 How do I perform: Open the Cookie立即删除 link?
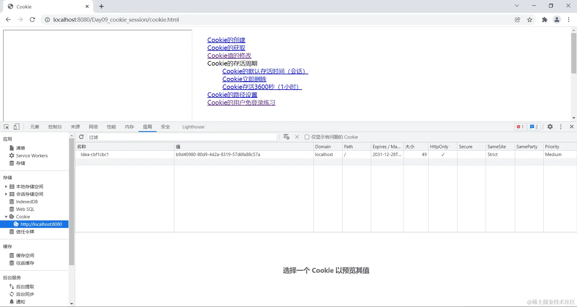coord(244,79)
